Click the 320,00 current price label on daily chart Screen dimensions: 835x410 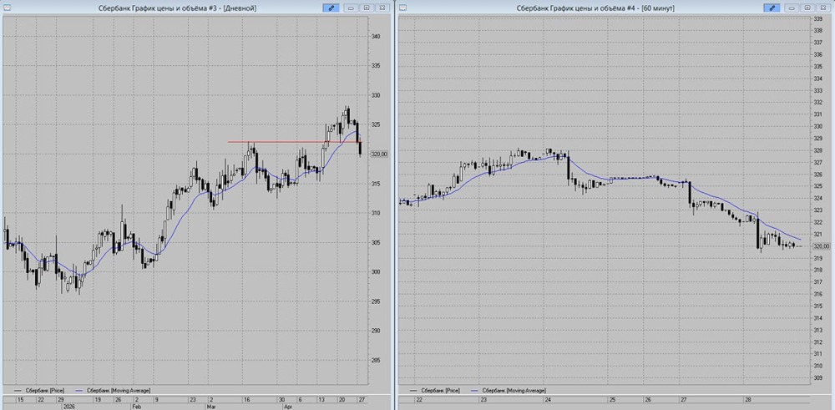(380, 154)
